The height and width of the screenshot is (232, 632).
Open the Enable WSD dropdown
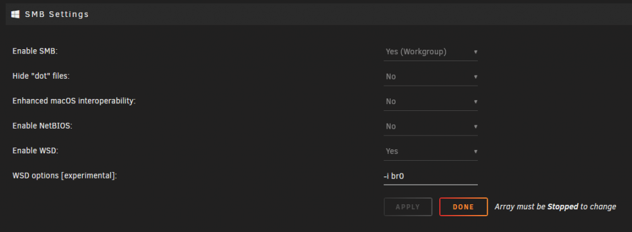(430, 151)
